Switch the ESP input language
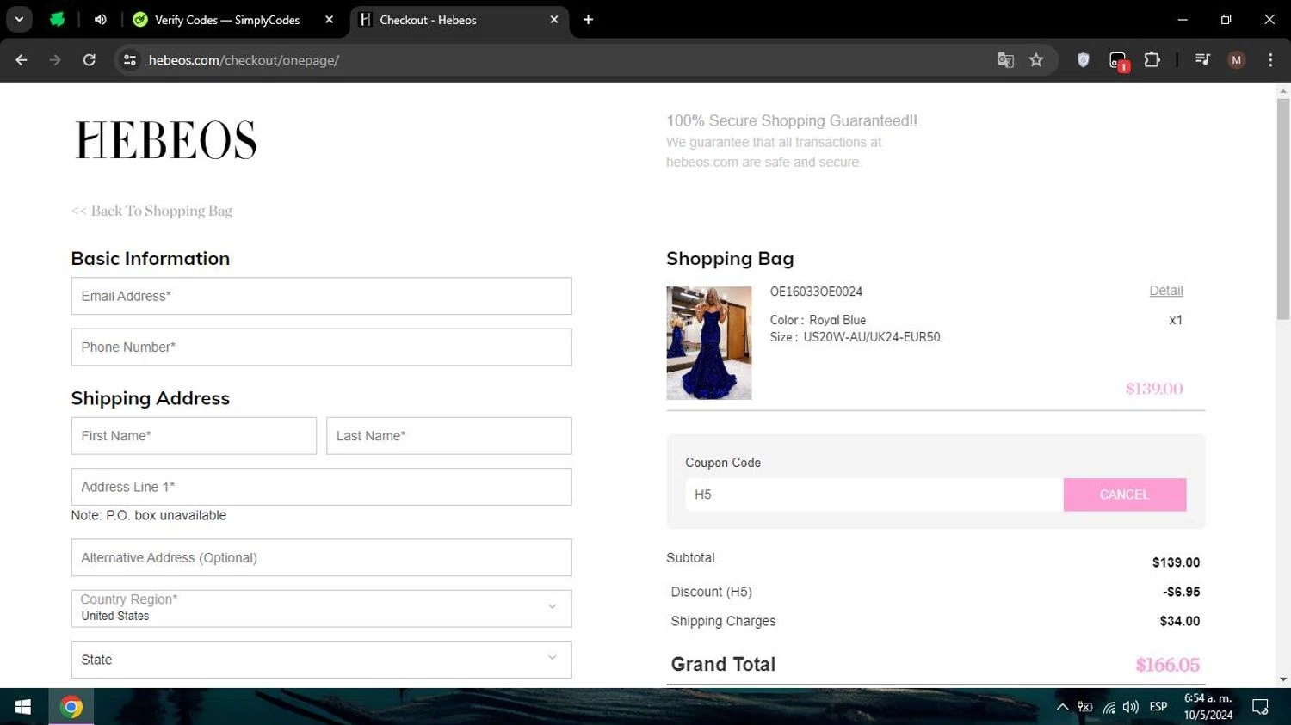This screenshot has width=1291, height=725. point(1158,707)
